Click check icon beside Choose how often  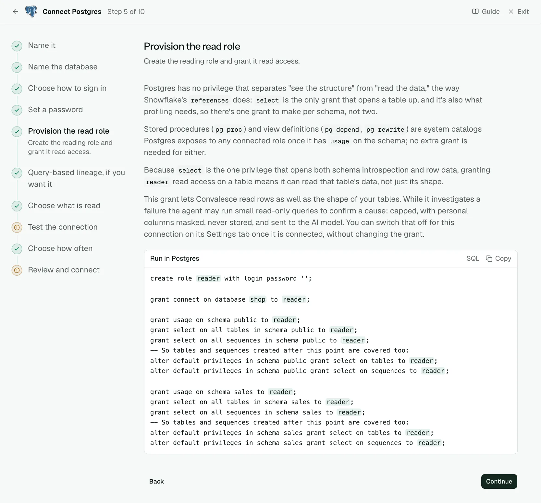(17, 249)
